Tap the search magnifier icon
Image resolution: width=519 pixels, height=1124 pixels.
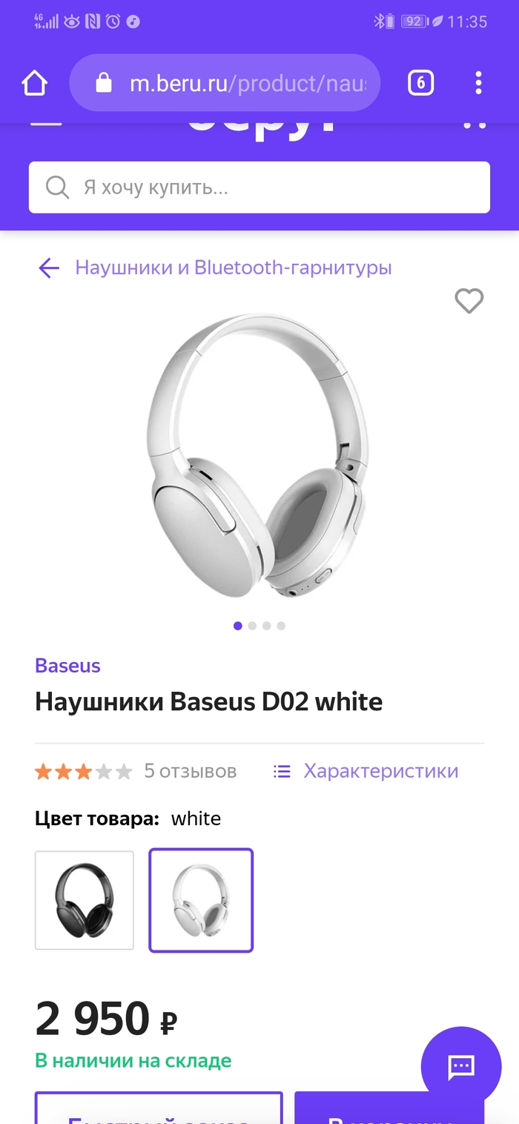click(x=57, y=187)
